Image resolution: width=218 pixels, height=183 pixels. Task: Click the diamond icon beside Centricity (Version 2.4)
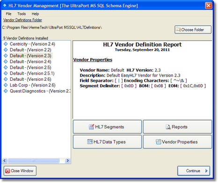point(6,44)
